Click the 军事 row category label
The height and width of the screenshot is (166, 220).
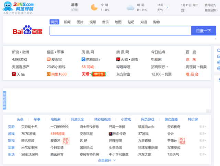click(11, 147)
